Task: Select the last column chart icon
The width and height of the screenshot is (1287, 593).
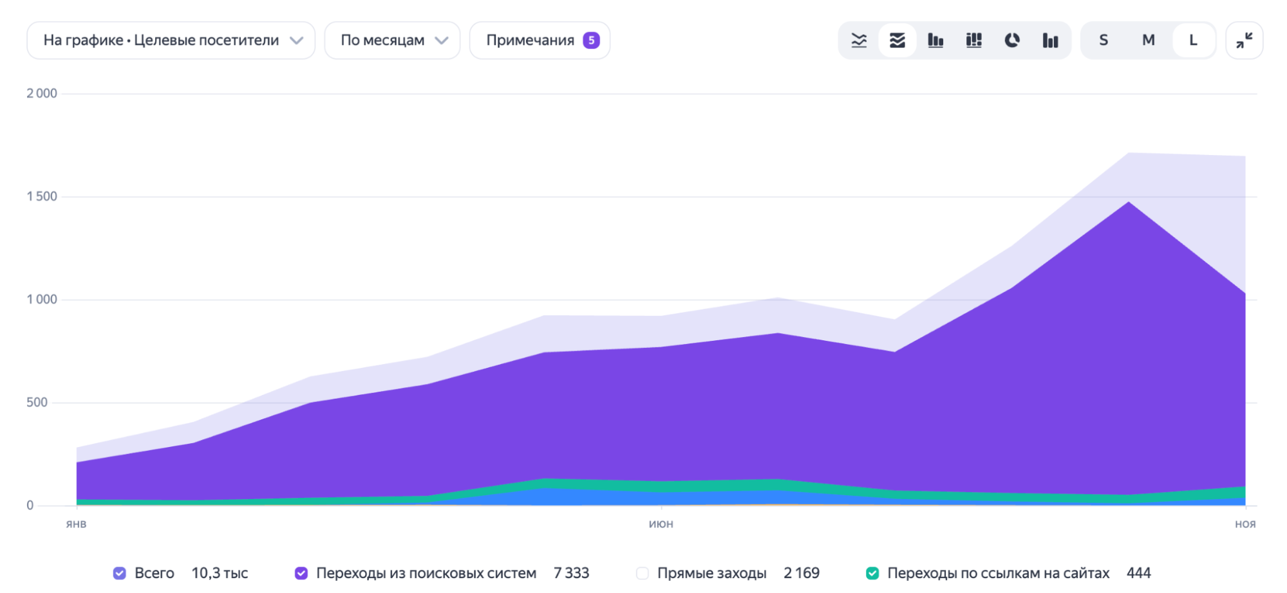Action: (1050, 41)
